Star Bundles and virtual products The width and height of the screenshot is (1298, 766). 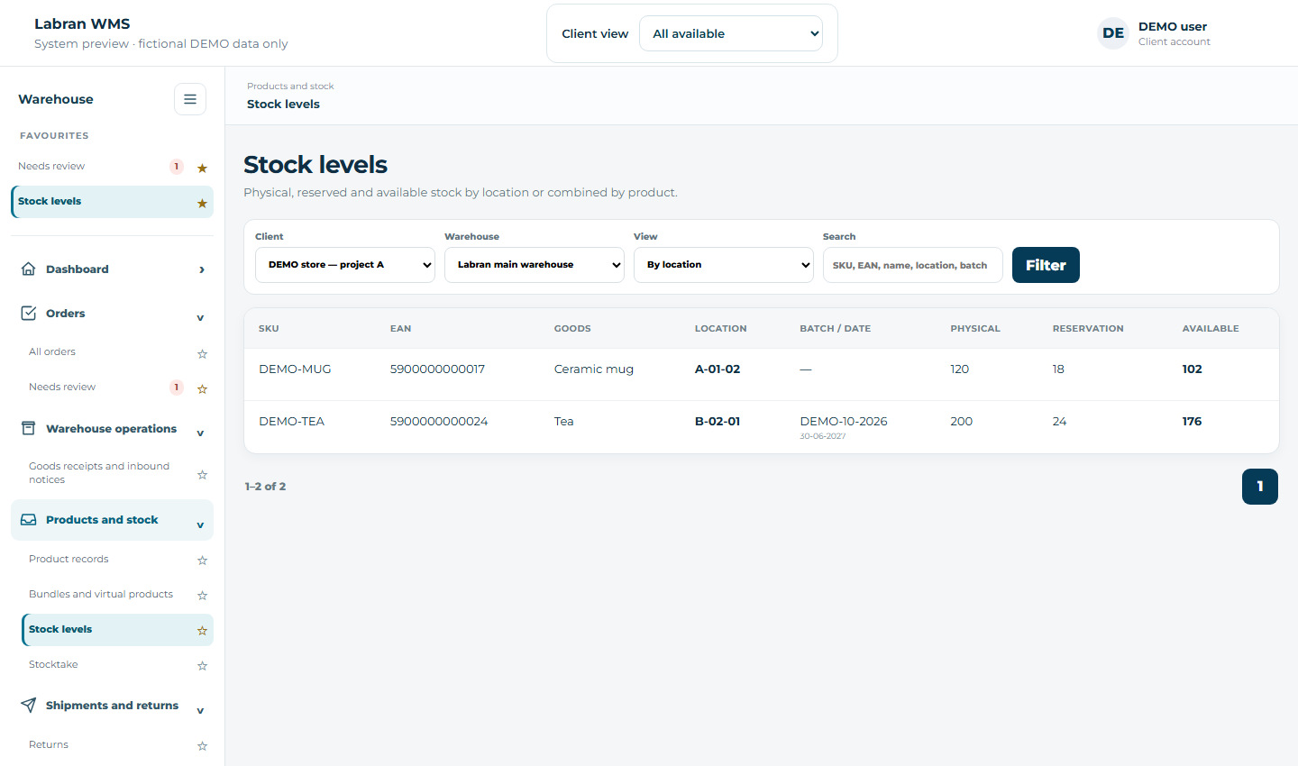(x=202, y=596)
